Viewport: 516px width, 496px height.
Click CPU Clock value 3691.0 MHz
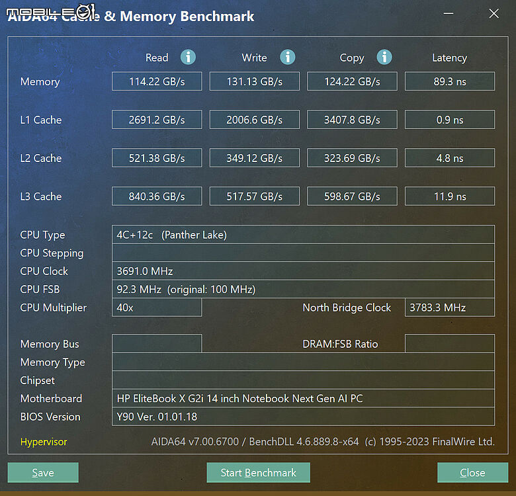[x=304, y=271]
